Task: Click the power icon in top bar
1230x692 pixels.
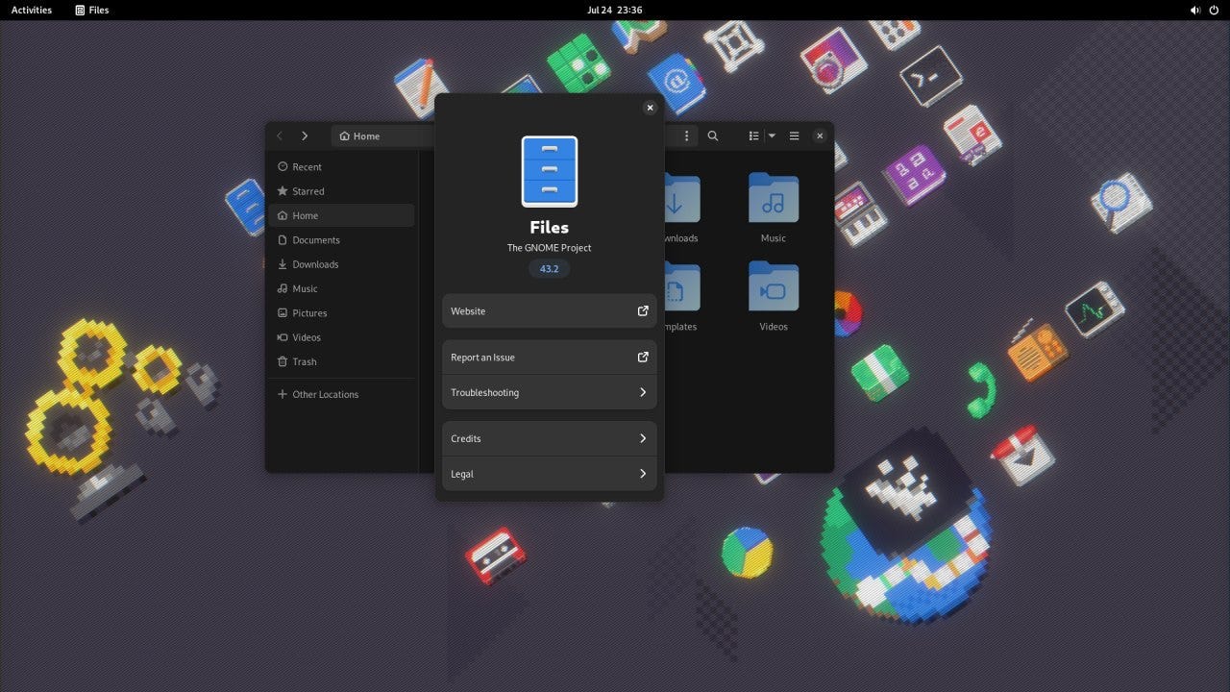Action: pos(1214,10)
